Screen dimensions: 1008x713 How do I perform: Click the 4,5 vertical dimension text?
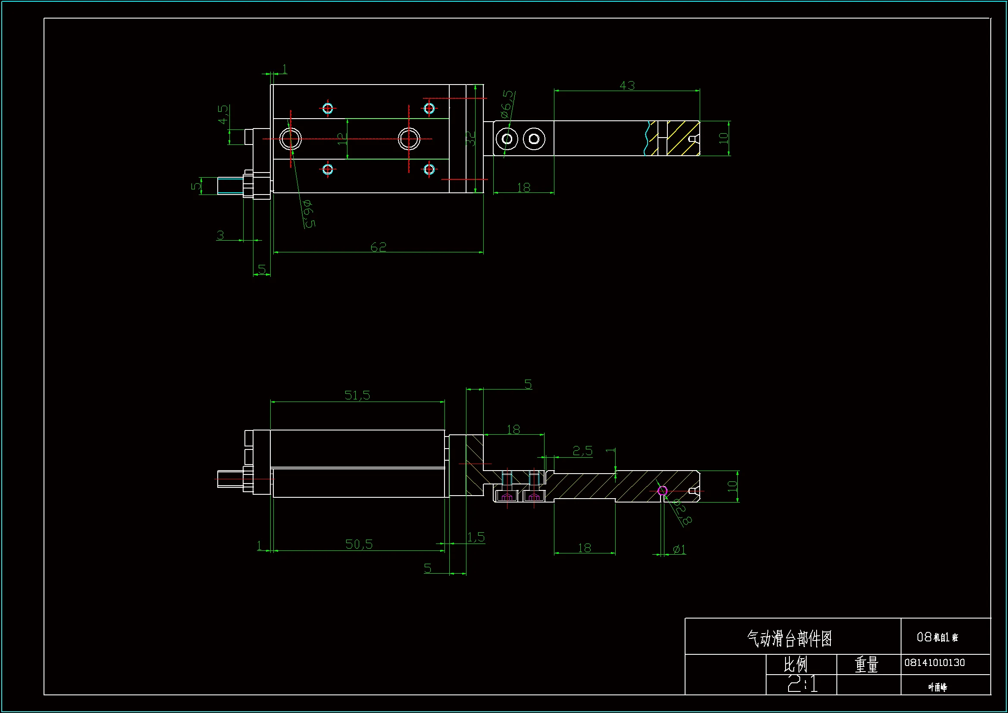223,114
